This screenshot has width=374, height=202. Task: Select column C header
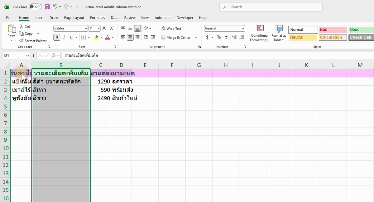pos(101,65)
